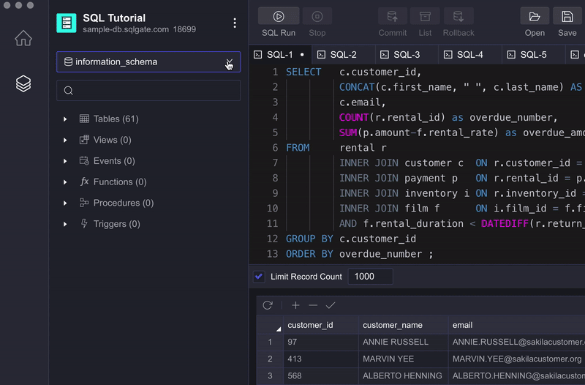Image resolution: width=585 pixels, height=385 pixels.
Task: Select the ALBERTO HENNING cell
Action: (x=404, y=375)
